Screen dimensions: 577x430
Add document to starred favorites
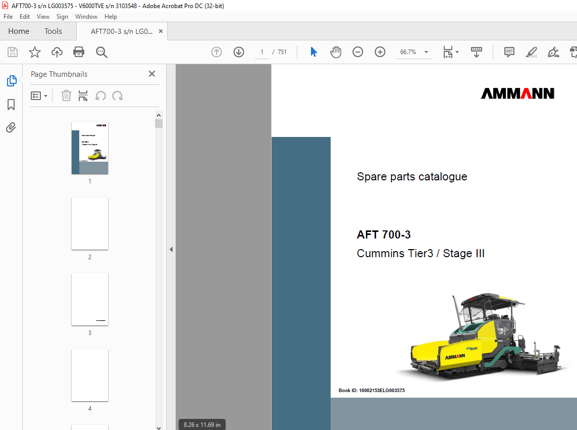tap(35, 52)
